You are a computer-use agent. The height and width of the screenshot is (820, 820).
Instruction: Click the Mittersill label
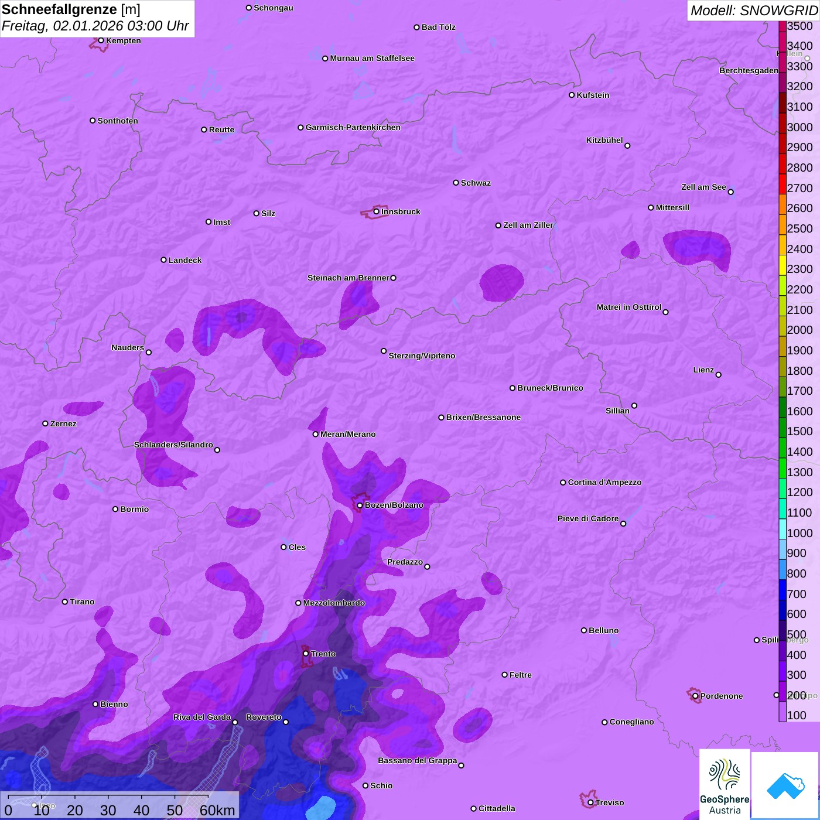pyautogui.click(x=672, y=207)
